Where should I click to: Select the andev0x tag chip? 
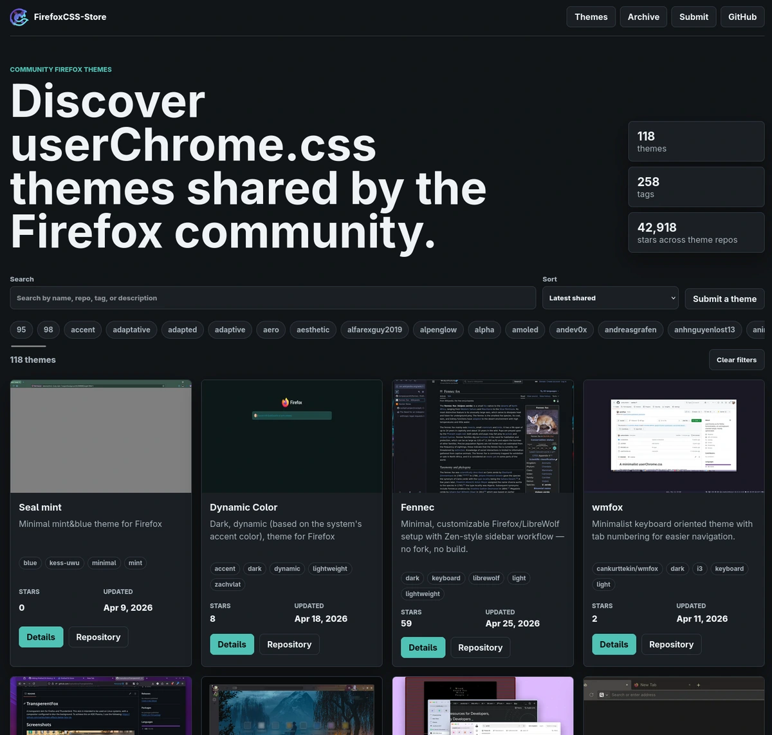point(571,330)
